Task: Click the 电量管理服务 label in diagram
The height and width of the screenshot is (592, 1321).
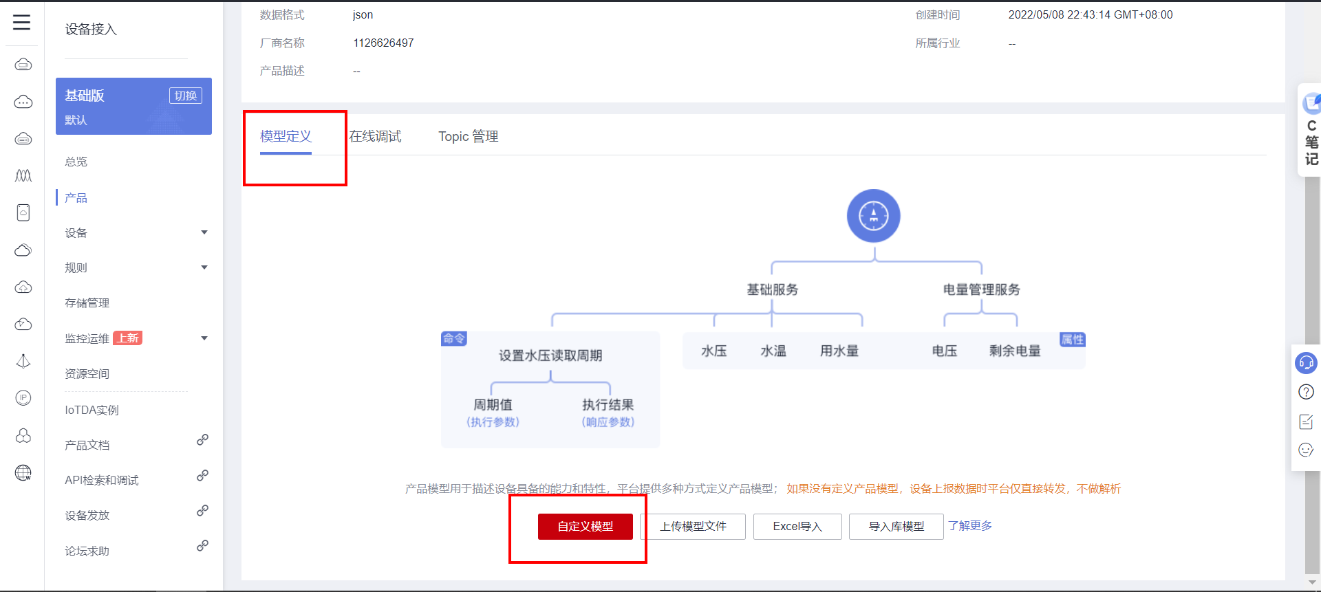Action: tap(982, 290)
